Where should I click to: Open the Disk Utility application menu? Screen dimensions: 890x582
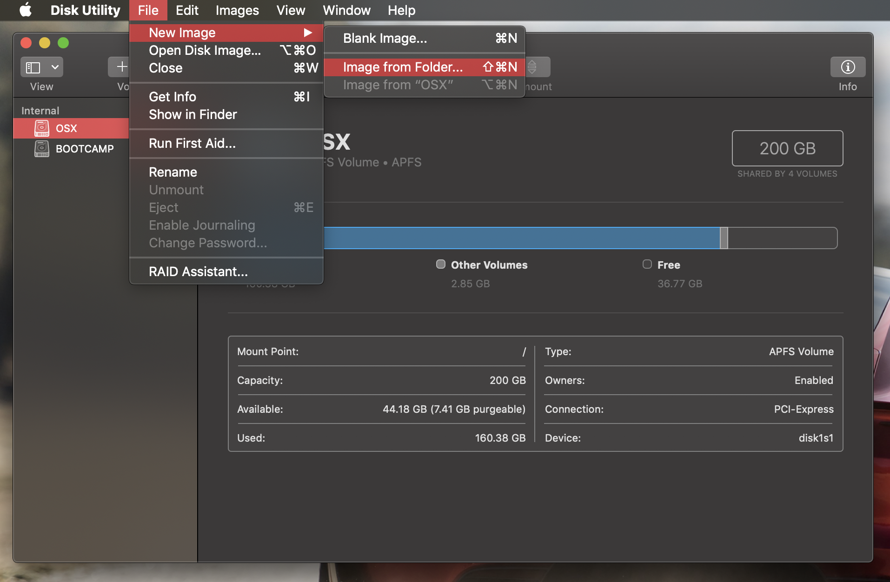coord(85,10)
